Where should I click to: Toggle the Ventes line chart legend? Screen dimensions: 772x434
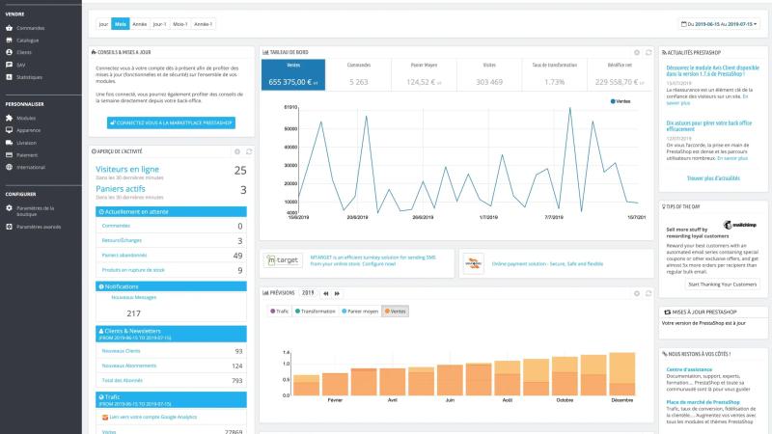coord(620,101)
